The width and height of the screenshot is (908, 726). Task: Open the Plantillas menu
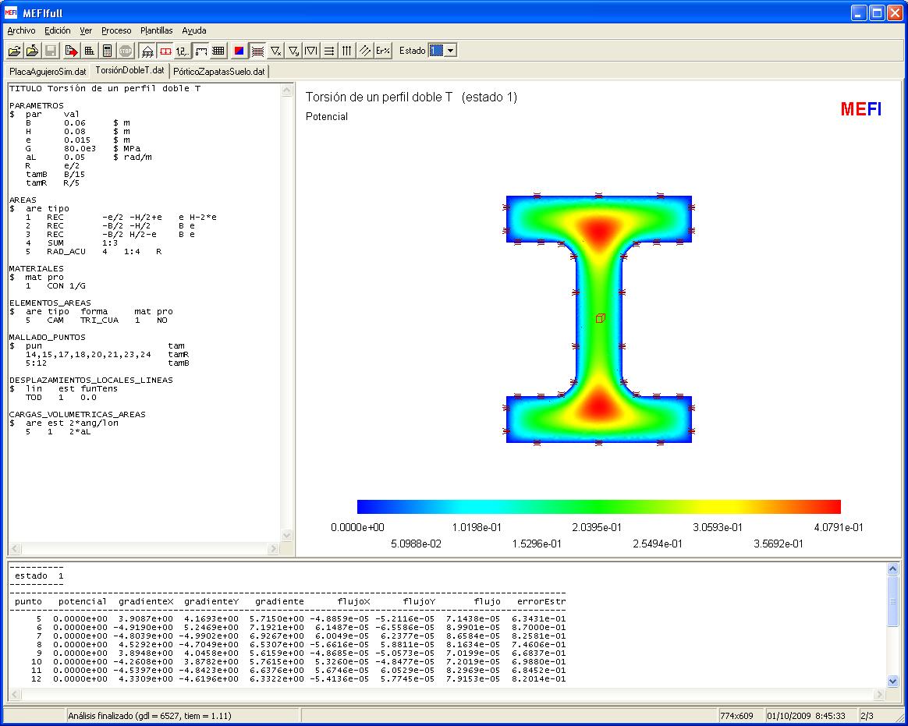tap(156, 30)
